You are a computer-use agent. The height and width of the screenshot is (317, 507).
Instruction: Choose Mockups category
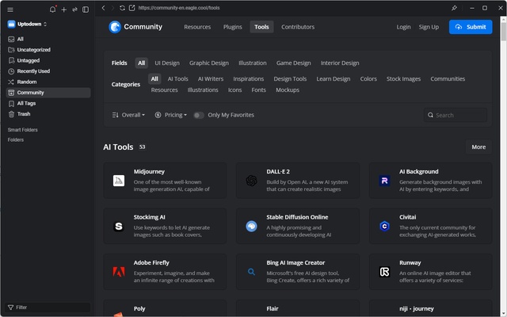288,90
